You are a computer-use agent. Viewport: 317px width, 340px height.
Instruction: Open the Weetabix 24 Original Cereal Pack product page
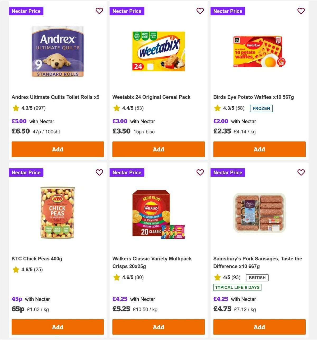click(151, 97)
